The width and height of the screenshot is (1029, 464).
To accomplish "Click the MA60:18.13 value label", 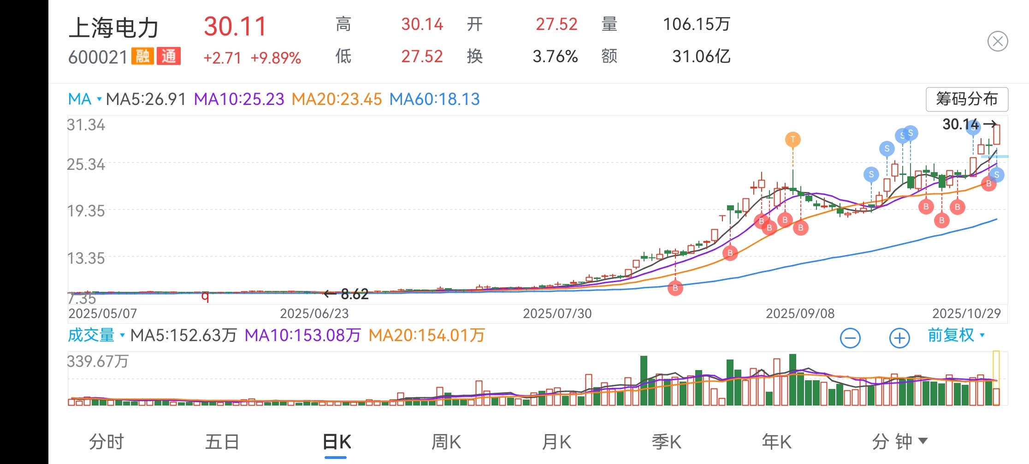I will click(435, 99).
